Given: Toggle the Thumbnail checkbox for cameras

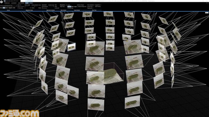Looking at the screenshot, I should tap(42, 6).
